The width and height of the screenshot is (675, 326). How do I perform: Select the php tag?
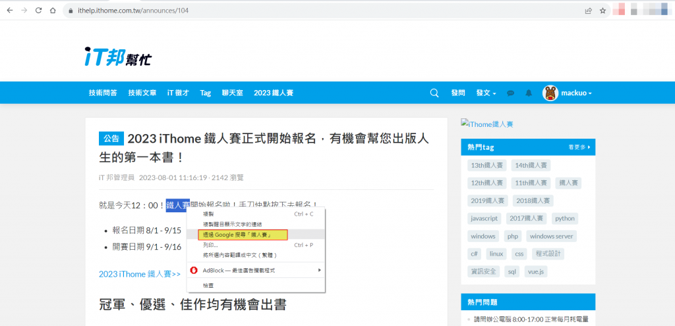(512, 236)
